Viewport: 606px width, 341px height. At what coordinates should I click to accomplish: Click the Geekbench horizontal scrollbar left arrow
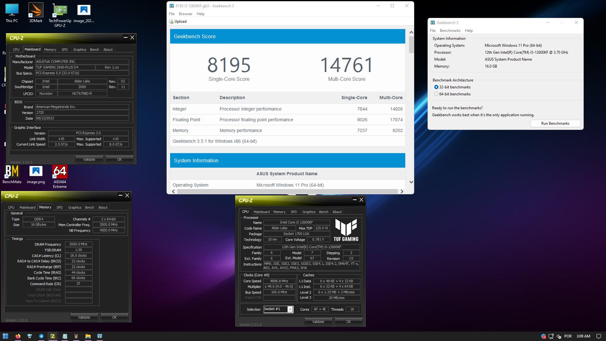[173, 191]
